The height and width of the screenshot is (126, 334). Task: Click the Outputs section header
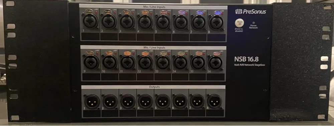tap(153, 87)
